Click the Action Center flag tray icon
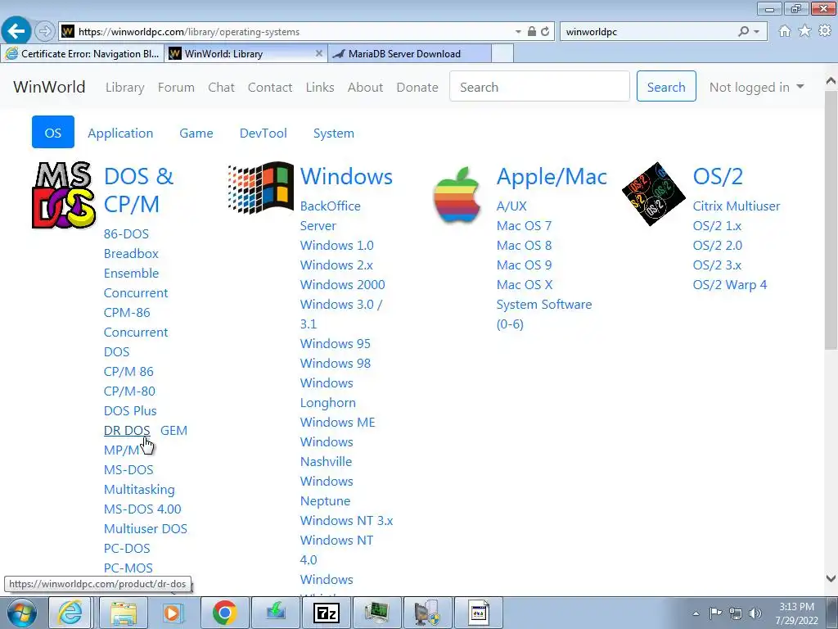Viewport: 838px width, 629px height. 715,613
